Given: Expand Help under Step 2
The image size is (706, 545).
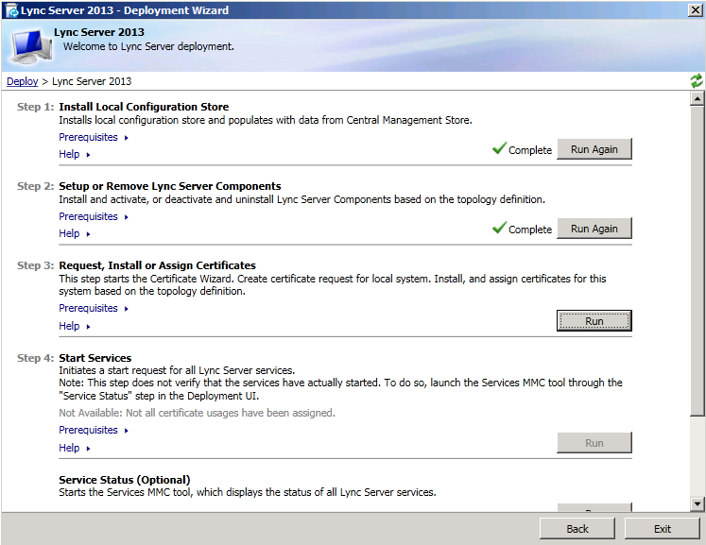Looking at the screenshot, I should pos(75,234).
